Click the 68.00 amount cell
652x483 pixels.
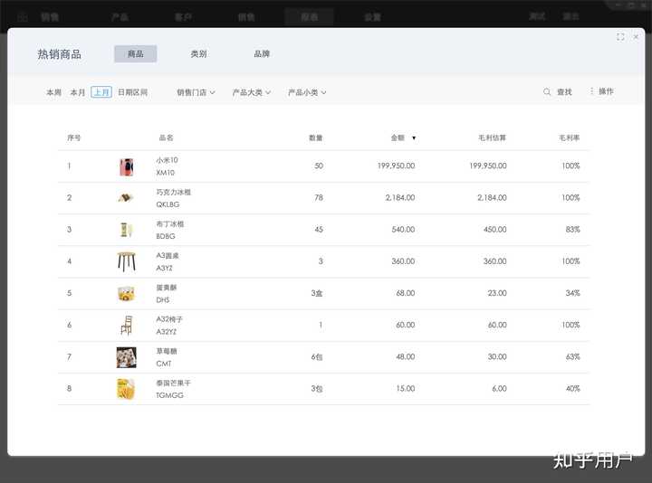tap(406, 293)
